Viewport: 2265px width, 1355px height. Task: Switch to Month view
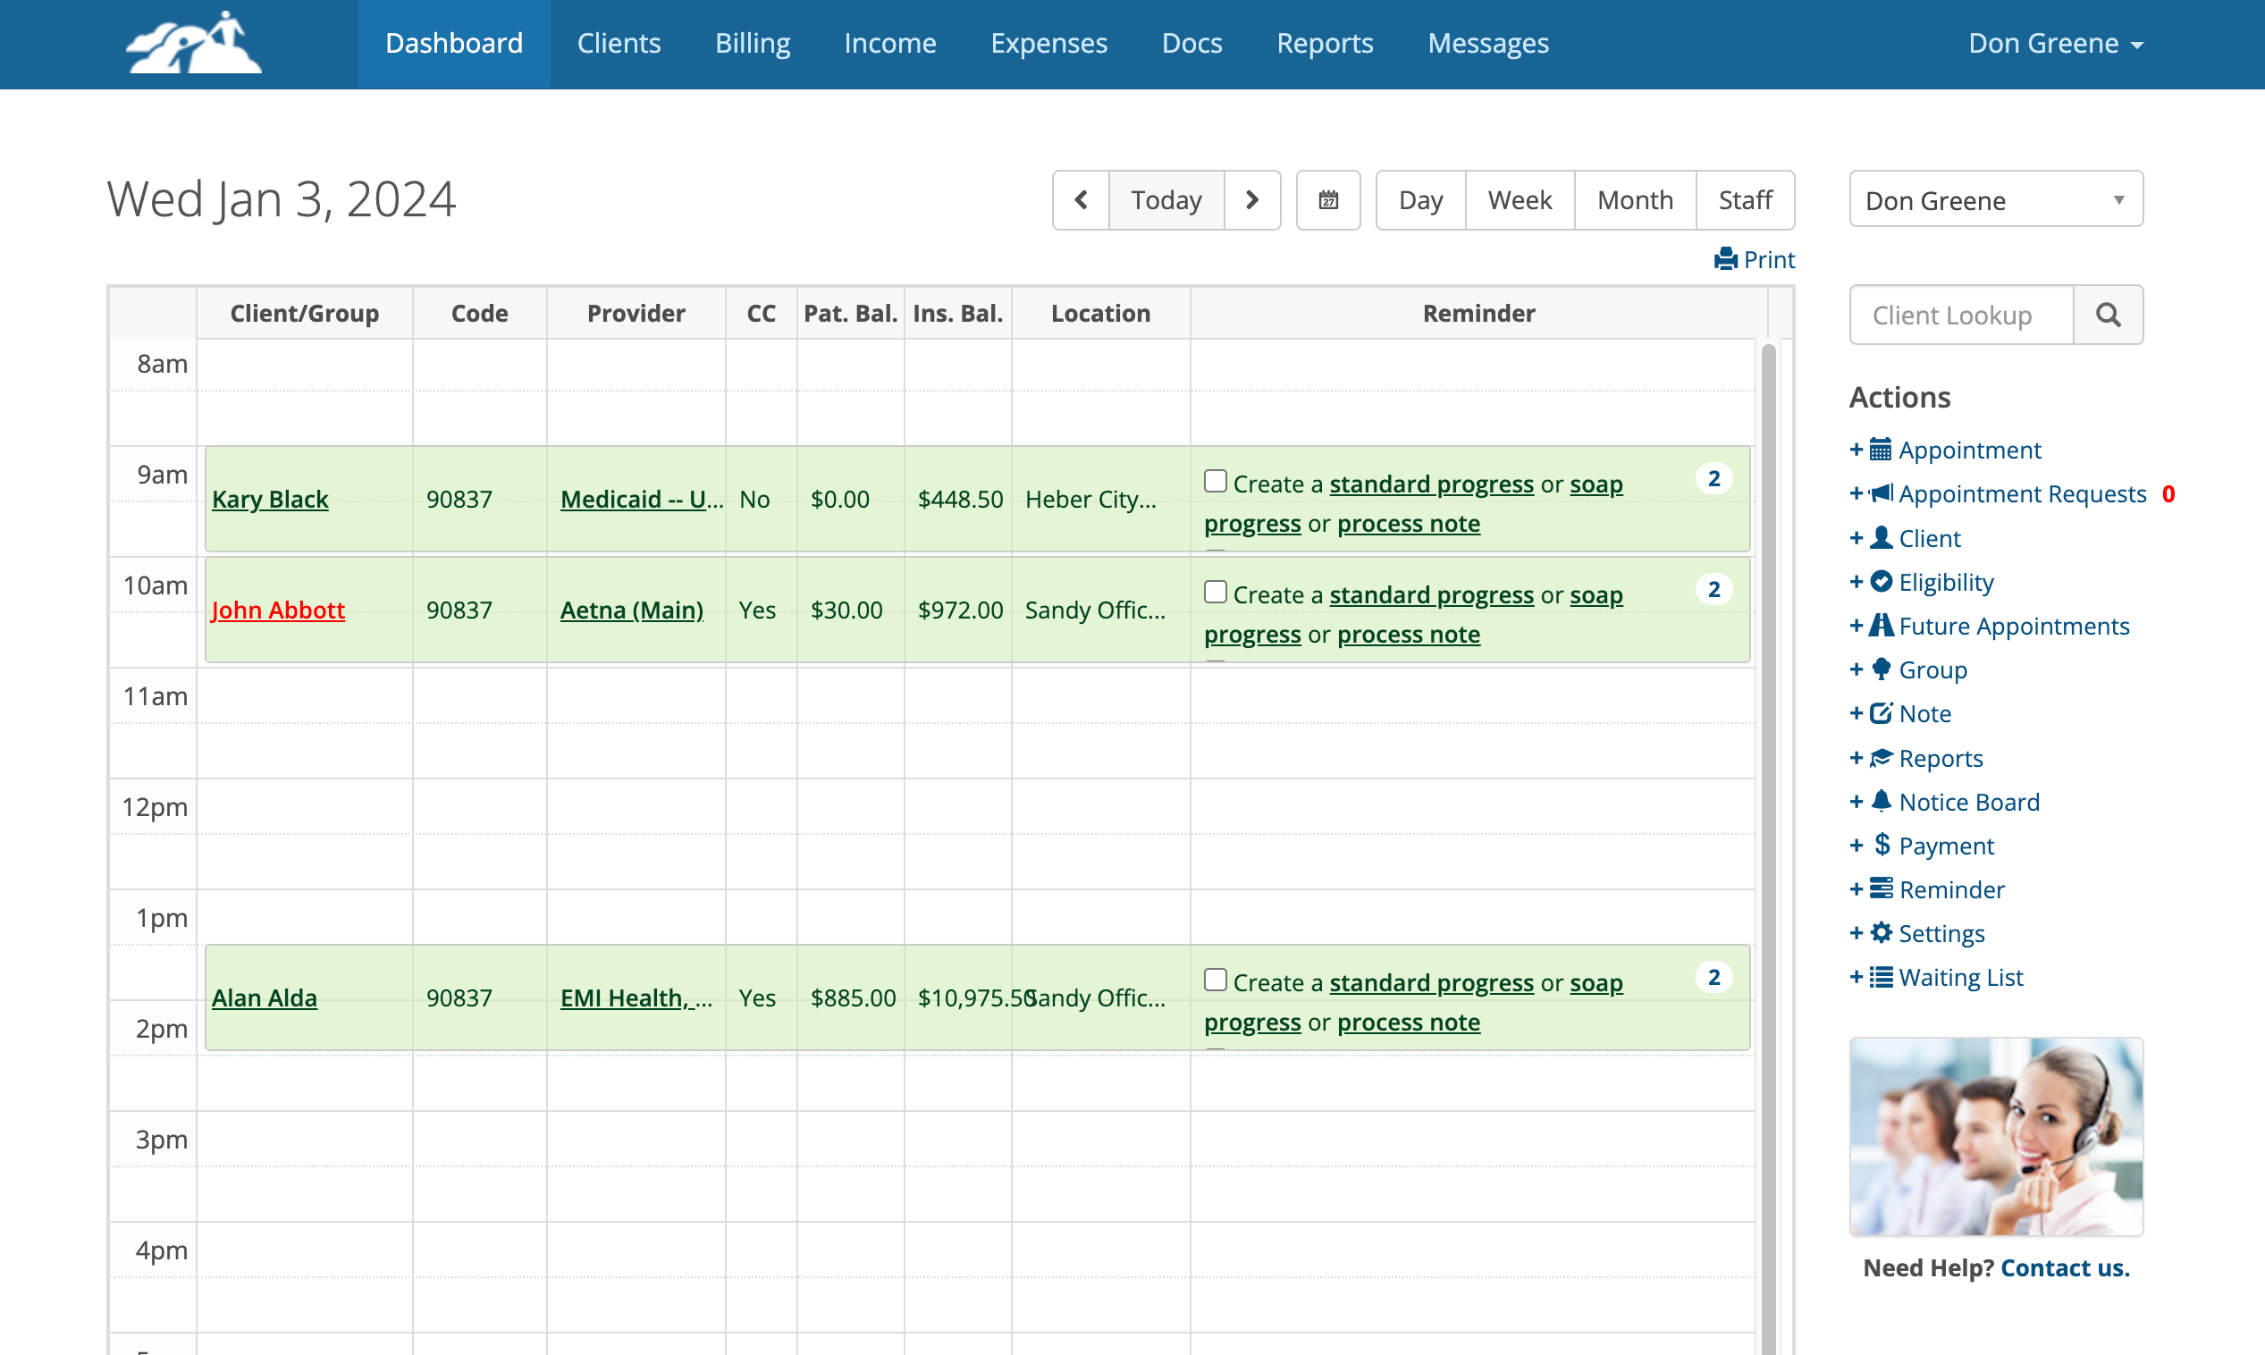coord(1635,200)
